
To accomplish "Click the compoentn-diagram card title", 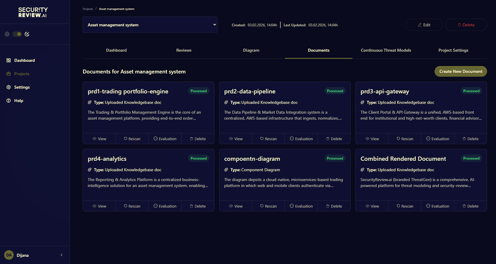I will 252,159.
